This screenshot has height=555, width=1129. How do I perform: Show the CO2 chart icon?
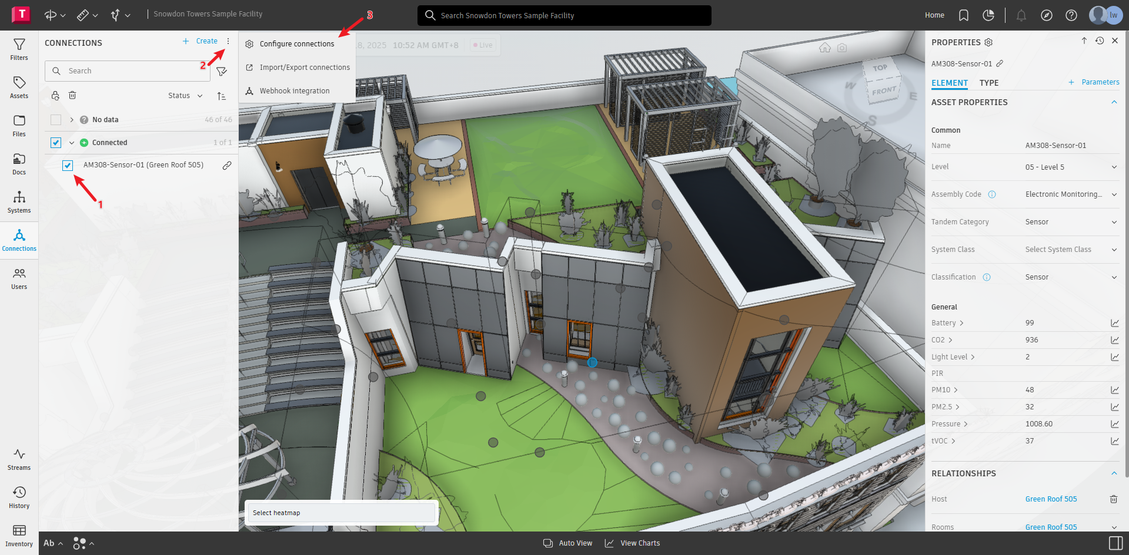coord(1114,340)
